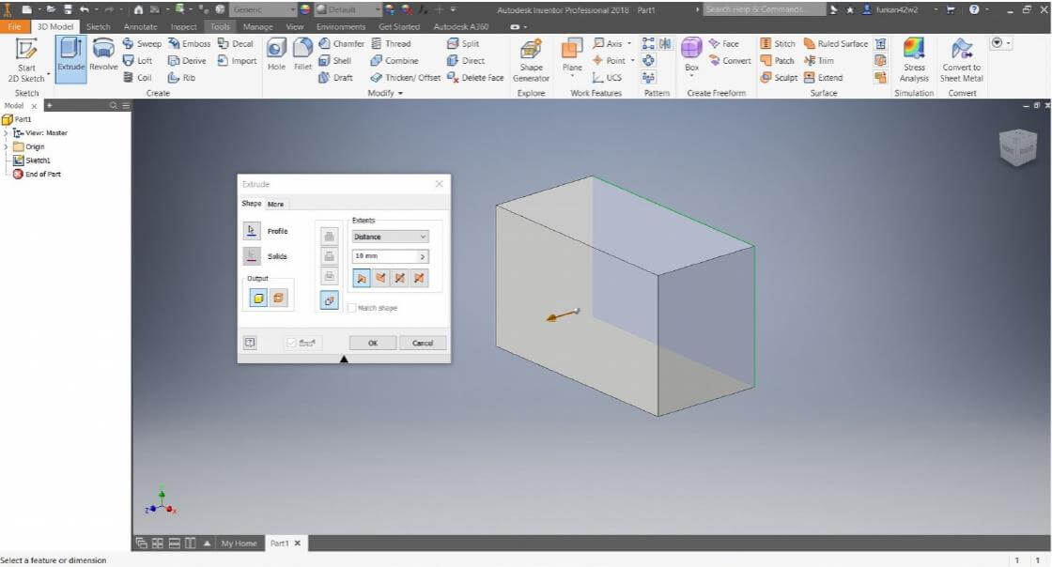Viewport: 1052px width, 567px height.
Task: Open the Extents Distance dropdown
Action: click(x=390, y=237)
